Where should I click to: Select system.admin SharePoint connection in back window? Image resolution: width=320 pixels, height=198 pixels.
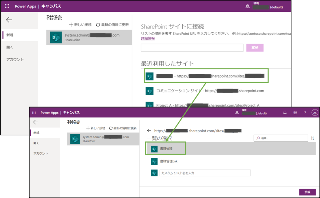coord(89,37)
